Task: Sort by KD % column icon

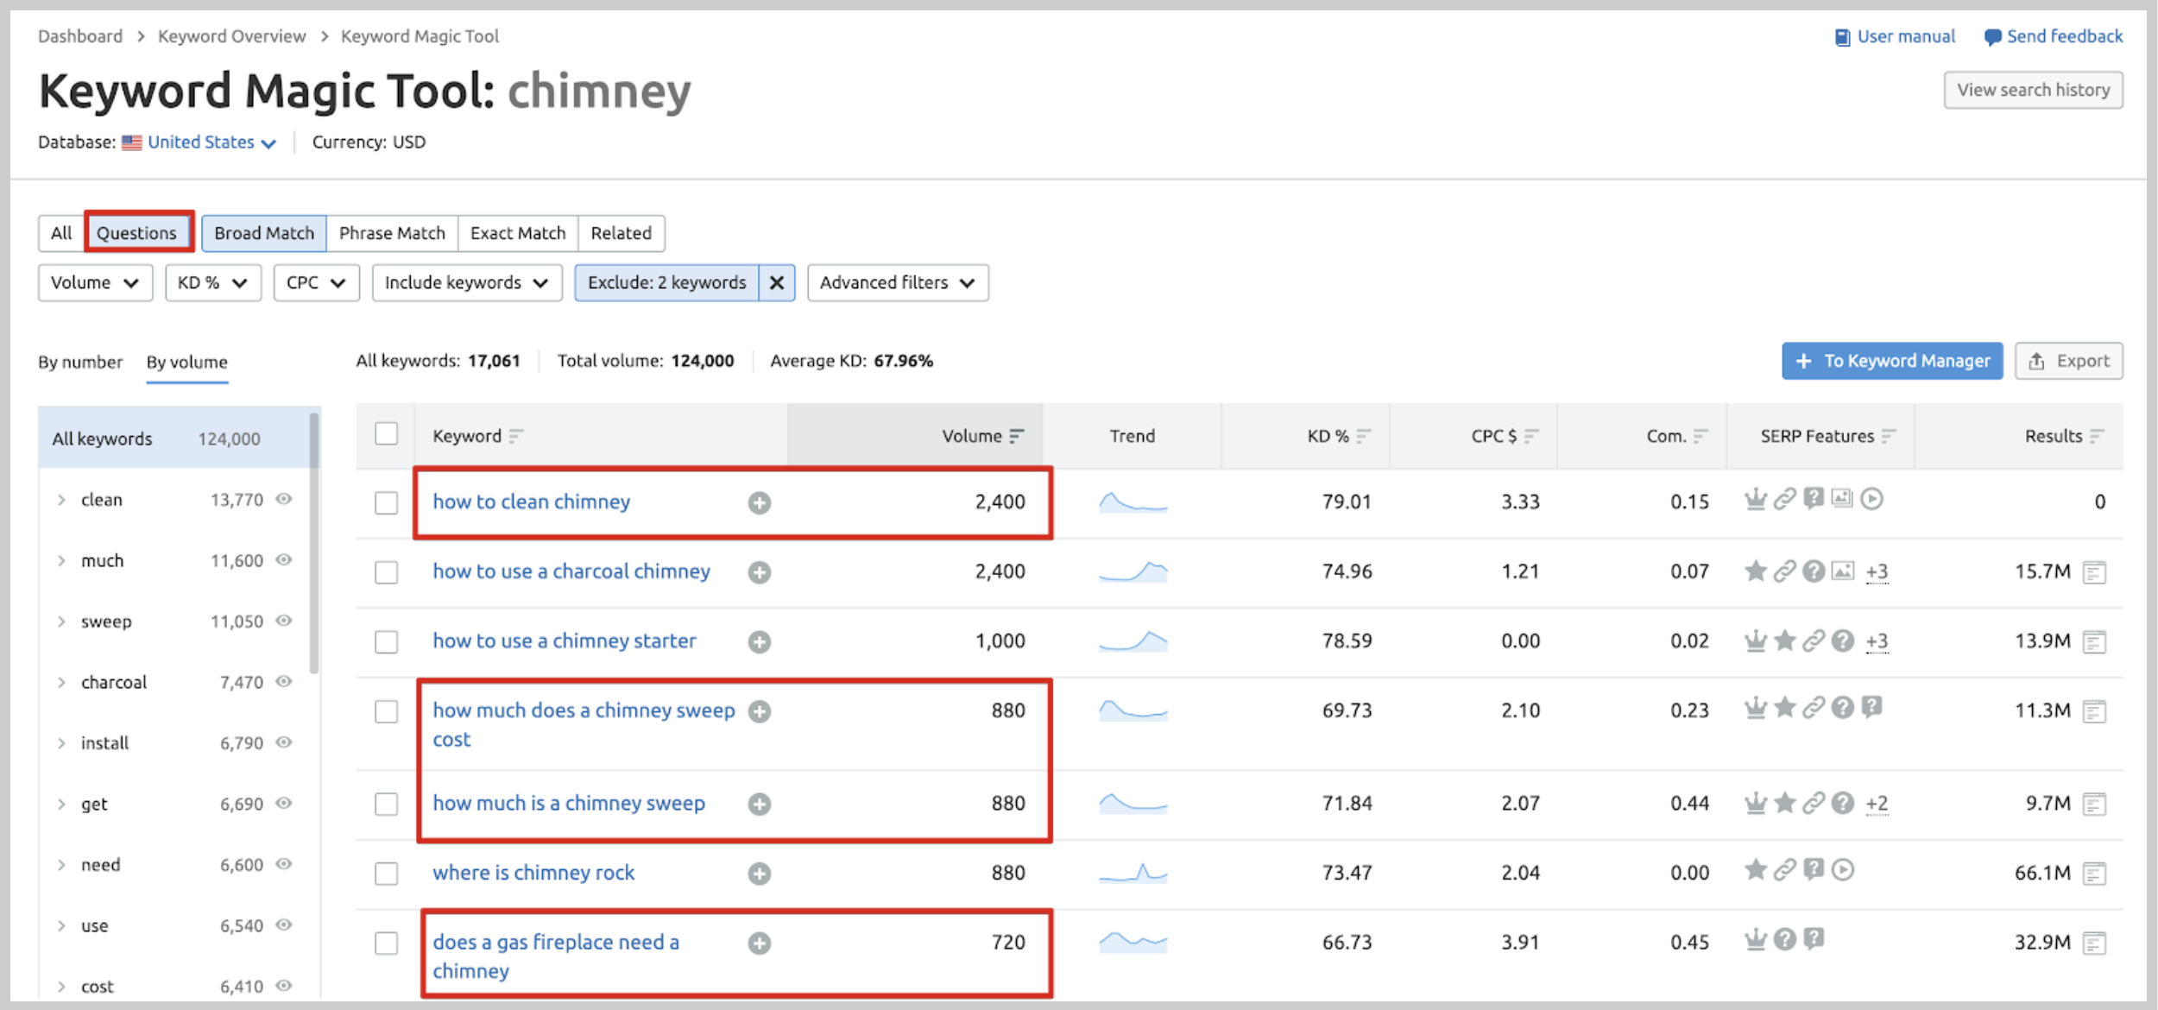Action: pyautogui.click(x=1363, y=436)
